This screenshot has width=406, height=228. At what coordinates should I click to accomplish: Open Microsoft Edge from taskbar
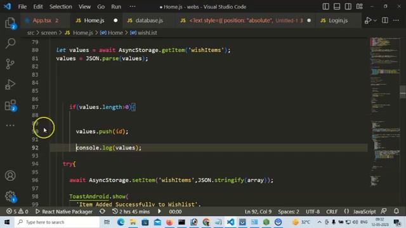pyautogui.click(x=121, y=222)
